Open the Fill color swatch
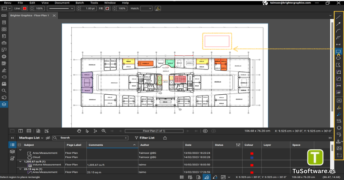344x180 pixels. [x=107, y=9]
